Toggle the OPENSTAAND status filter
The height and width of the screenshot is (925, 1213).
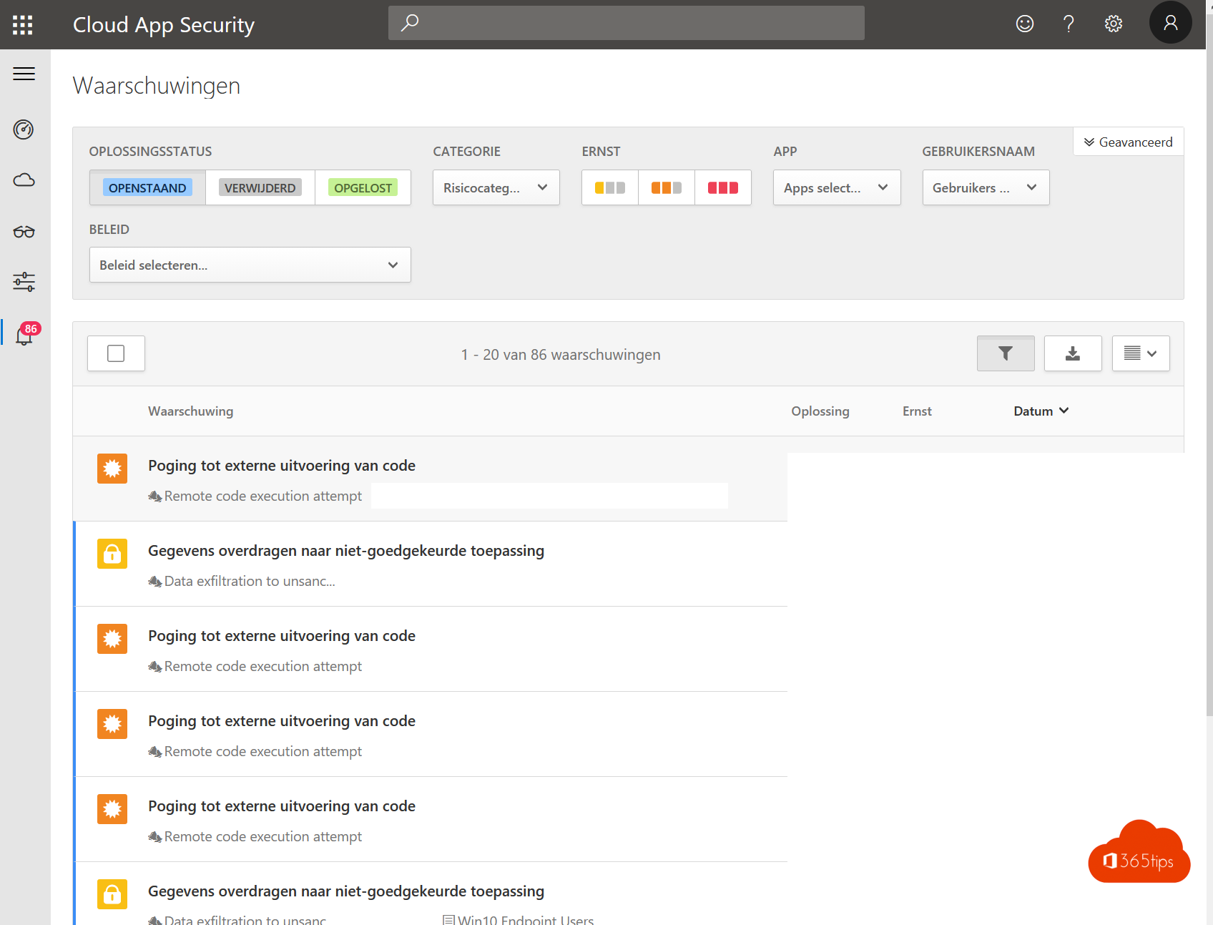pos(147,187)
